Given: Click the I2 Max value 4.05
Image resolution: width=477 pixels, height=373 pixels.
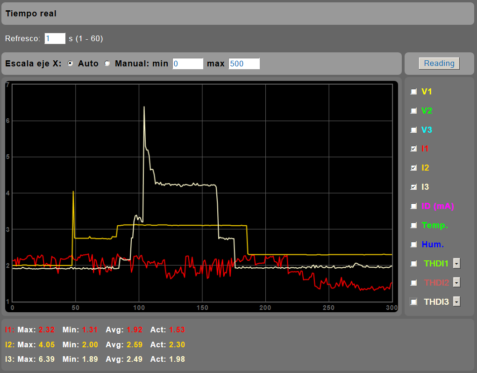Looking at the screenshot, I should coord(47,344).
